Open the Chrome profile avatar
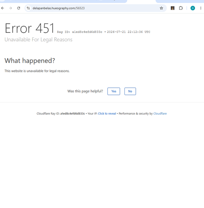The height and width of the screenshot is (208, 204). [x=193, y=8]
